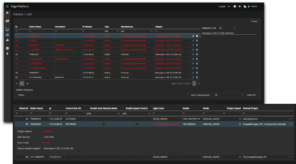This screenshot has height=164, width=296.
Task: Toggle Speed Control for robot A11100054PC
Action: 137,157
